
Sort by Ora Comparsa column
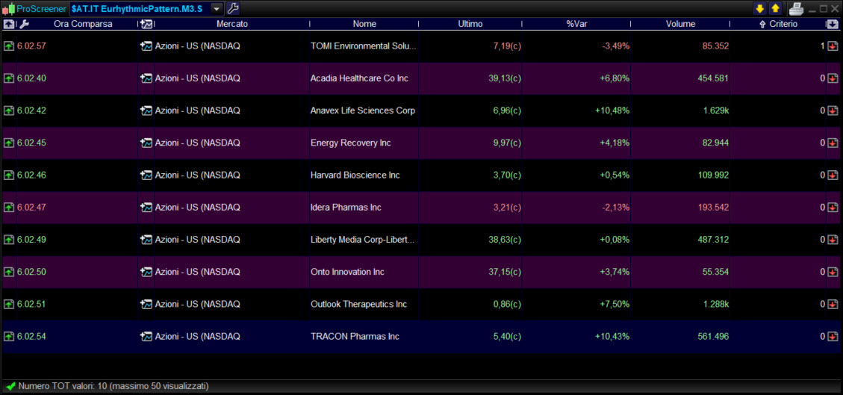(x=83, y=24)
